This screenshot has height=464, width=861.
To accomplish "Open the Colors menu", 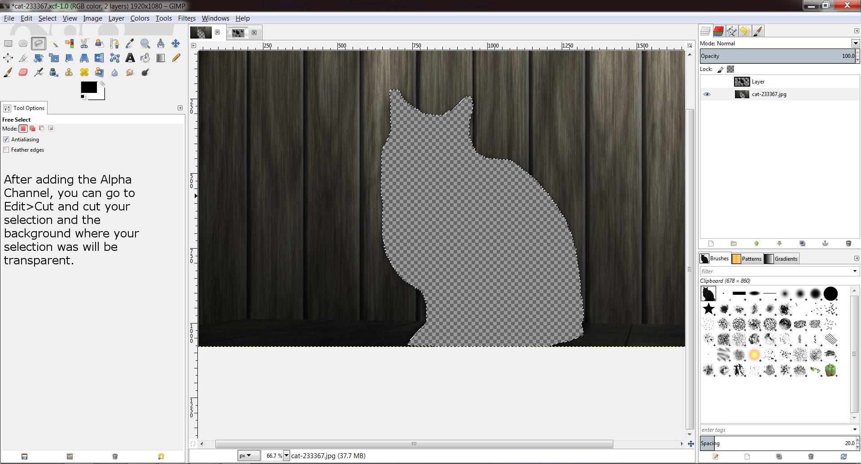I will (140, 18).
